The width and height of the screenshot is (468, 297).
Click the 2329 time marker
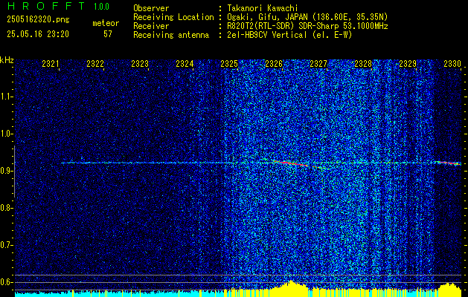pyautogui.click(x=408, y=64)
